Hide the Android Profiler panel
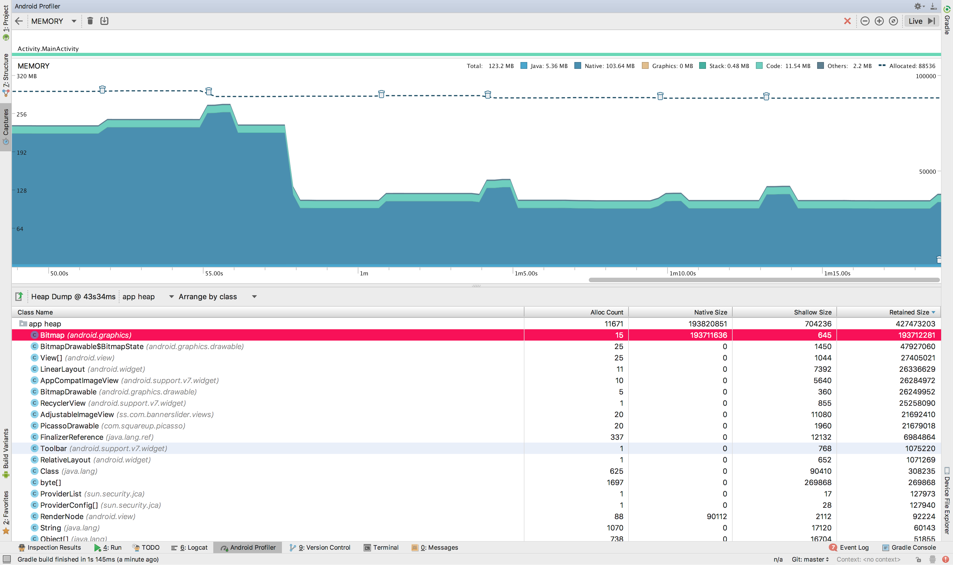The height and width of the screenshot is (565, 953). (x=933, y=6)
